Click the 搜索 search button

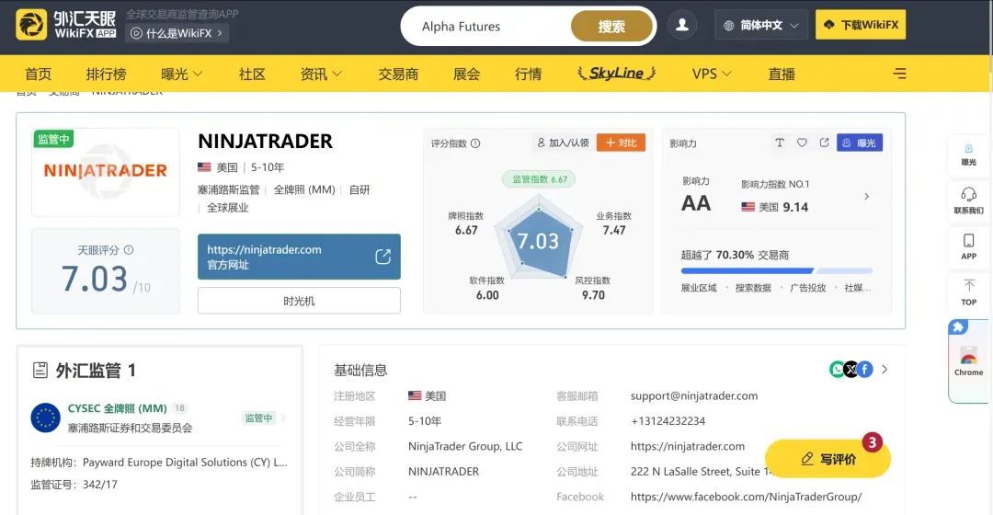coord(611,27)
